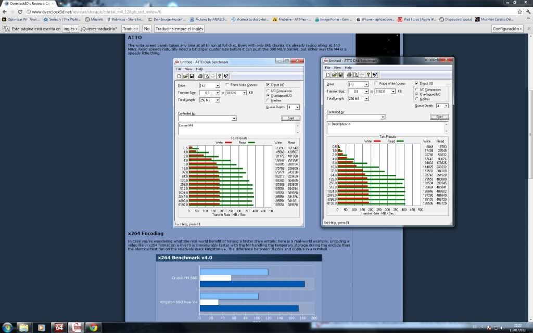Click Save disk icon in right ATTO window

(x=340, y=75)
